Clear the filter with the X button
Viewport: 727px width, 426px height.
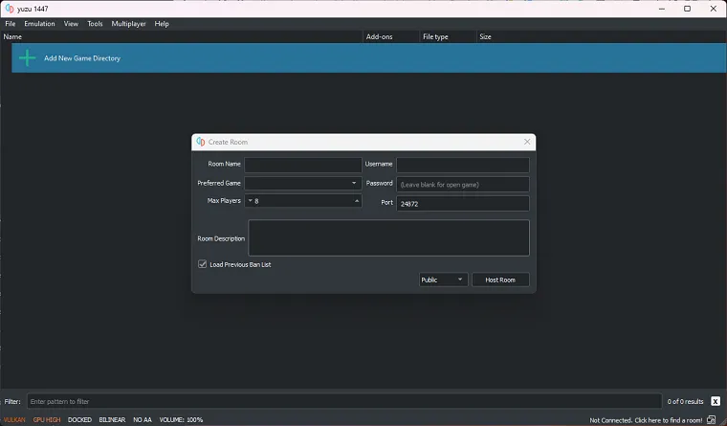tap(715, 401)
